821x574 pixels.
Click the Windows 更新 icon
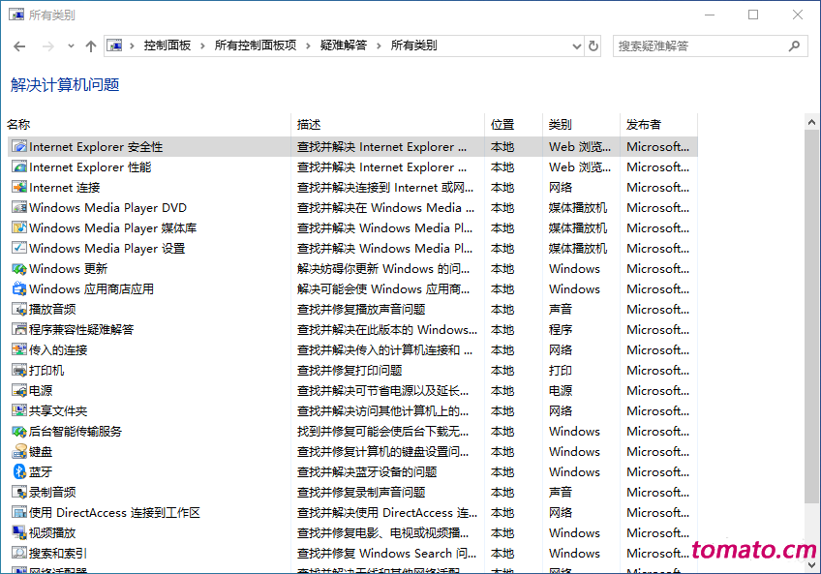tap(19, 269)
